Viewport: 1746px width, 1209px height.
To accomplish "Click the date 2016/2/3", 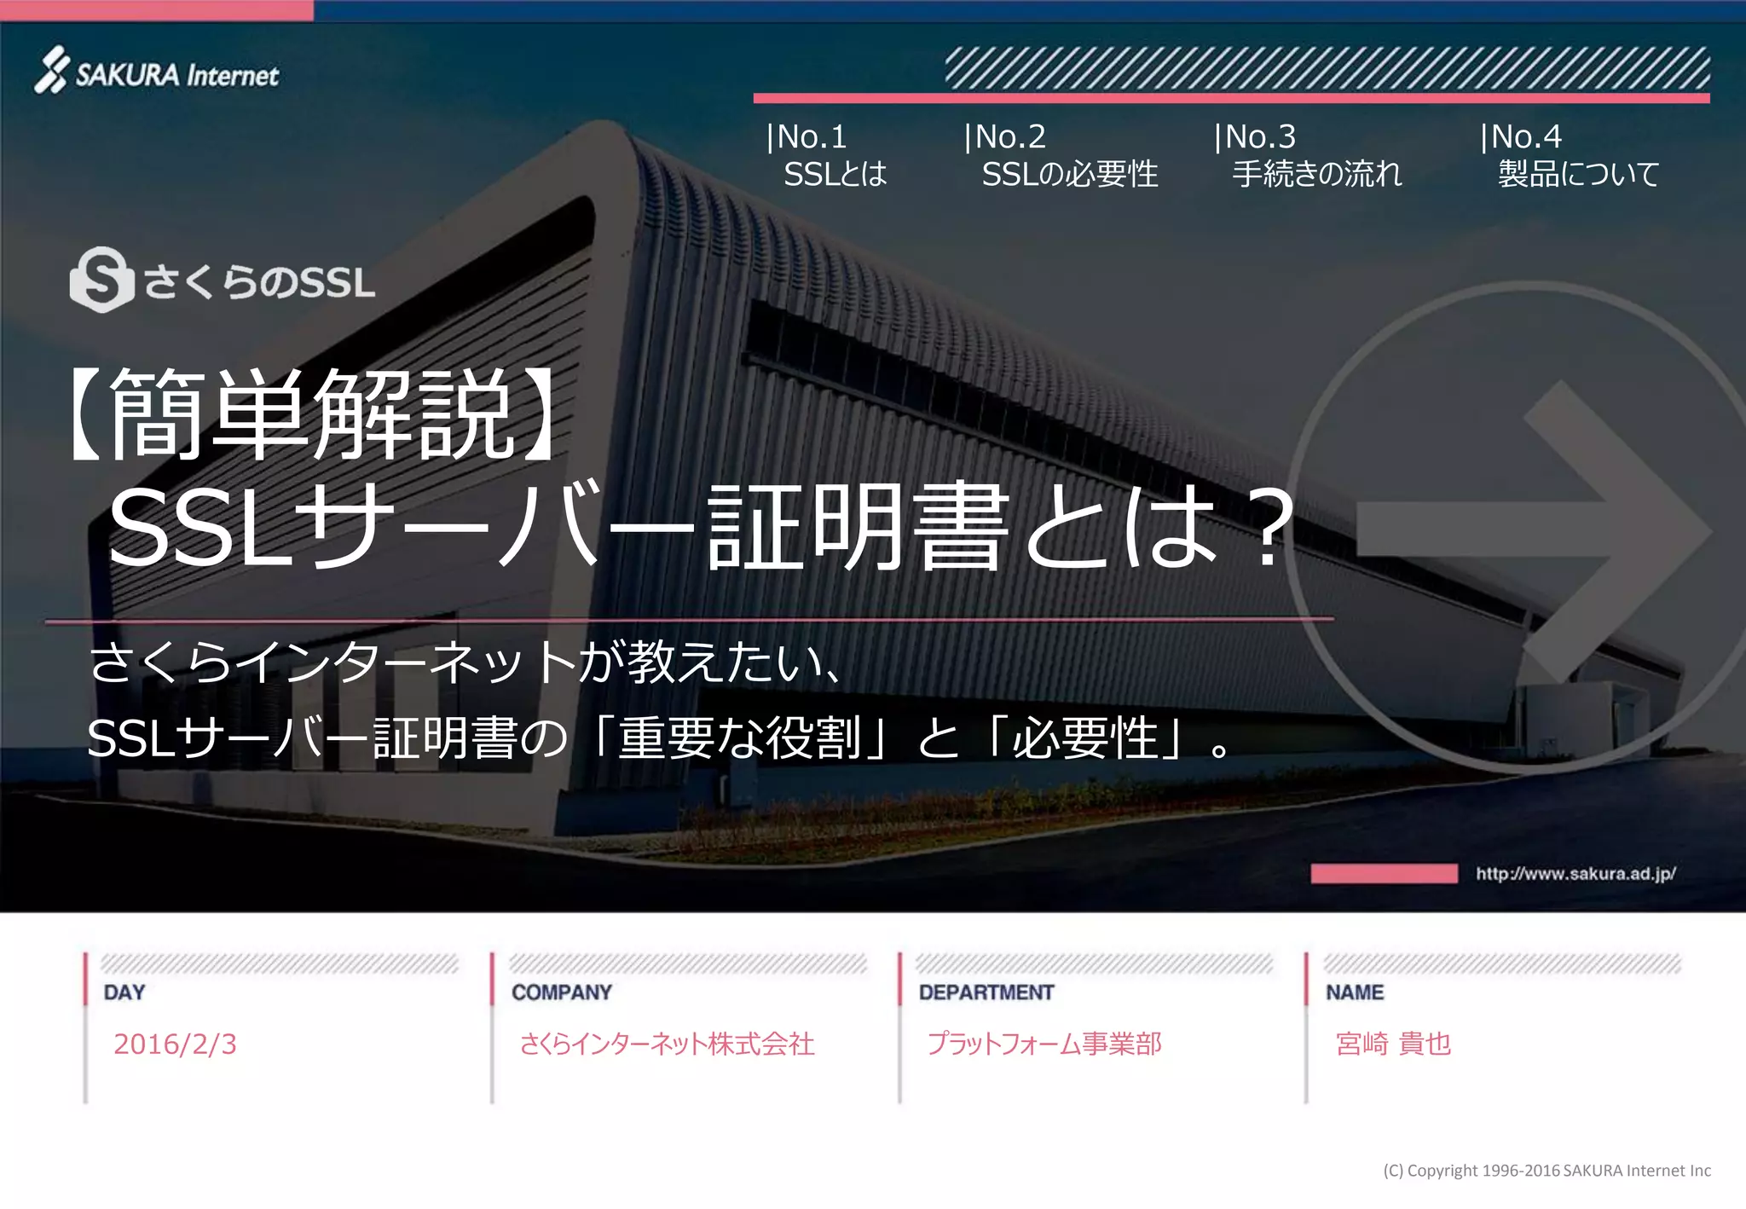I will tap(175, 1044).
